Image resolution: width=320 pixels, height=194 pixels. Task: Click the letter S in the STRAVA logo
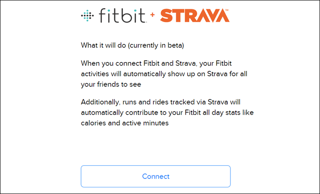pos(167,16)
